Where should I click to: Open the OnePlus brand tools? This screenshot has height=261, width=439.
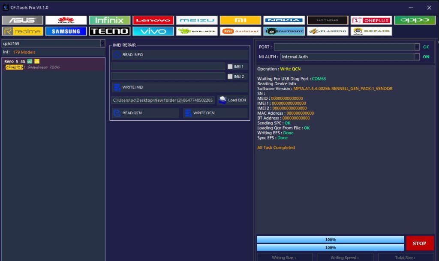click(x=371, y=20)
